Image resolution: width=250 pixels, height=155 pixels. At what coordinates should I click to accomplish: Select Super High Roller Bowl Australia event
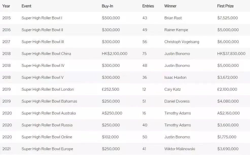coord(49,113)
